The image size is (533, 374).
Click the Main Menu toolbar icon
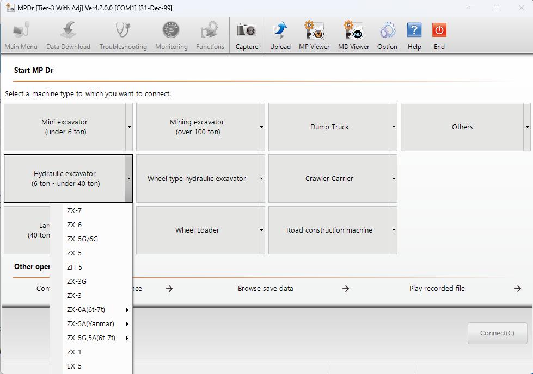coord(21,35)
